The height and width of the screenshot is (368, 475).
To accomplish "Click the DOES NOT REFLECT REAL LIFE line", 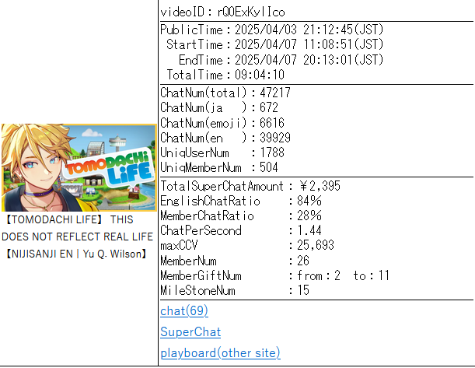I will (77, 237).
